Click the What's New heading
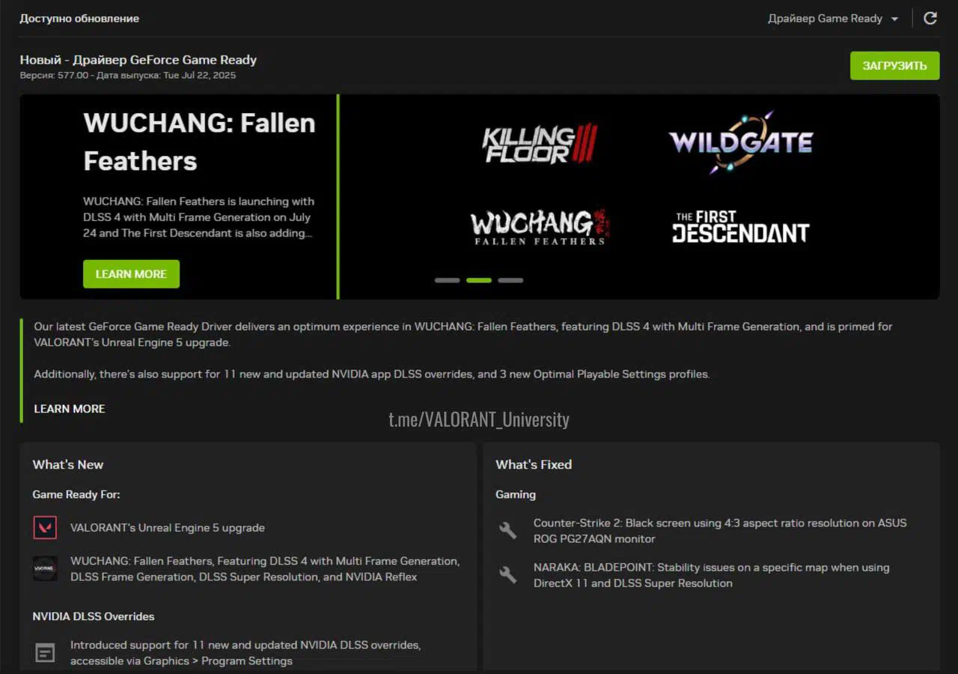 pos(68,464)
